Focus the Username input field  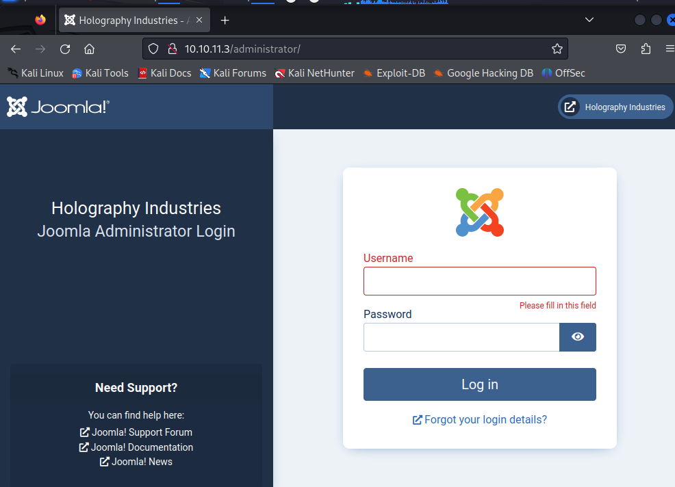pyautogui.click(x=480, y=281)
